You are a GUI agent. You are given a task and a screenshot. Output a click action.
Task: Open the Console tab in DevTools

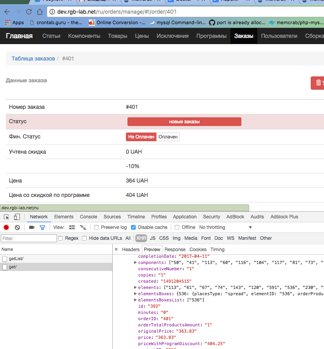[89, 217]
